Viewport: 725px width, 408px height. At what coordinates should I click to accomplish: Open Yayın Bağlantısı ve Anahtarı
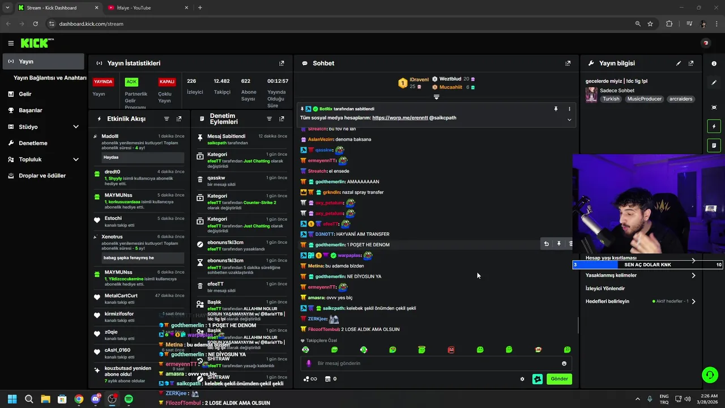[x=50, y=78]
